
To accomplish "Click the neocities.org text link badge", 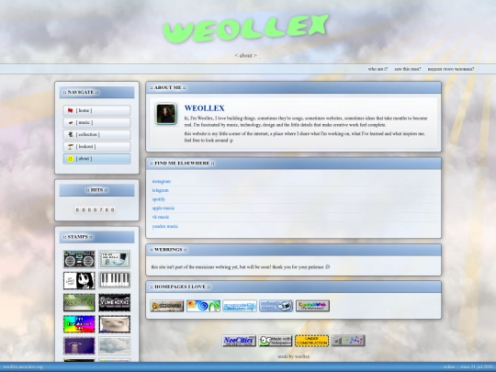I will (x=240, y=306).
